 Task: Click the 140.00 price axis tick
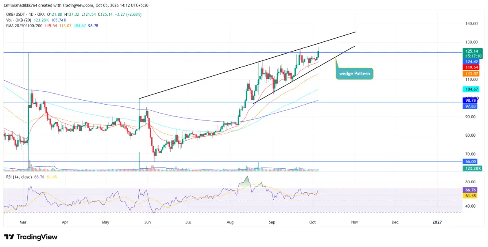[472, 24]
